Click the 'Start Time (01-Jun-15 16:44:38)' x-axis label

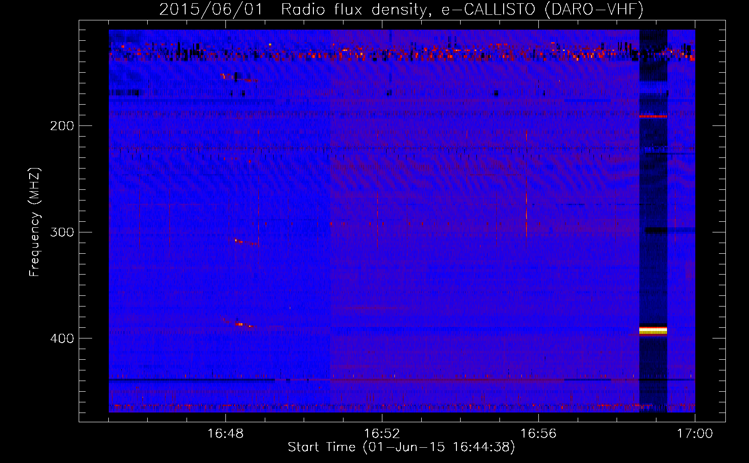(x=401, y=447)
